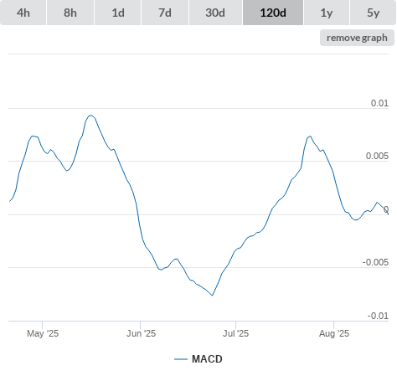Viewport: 397px width, 381px height.
Task: Click the active 120d range tab
Action: pyautogui.click(x=273, y=13)
